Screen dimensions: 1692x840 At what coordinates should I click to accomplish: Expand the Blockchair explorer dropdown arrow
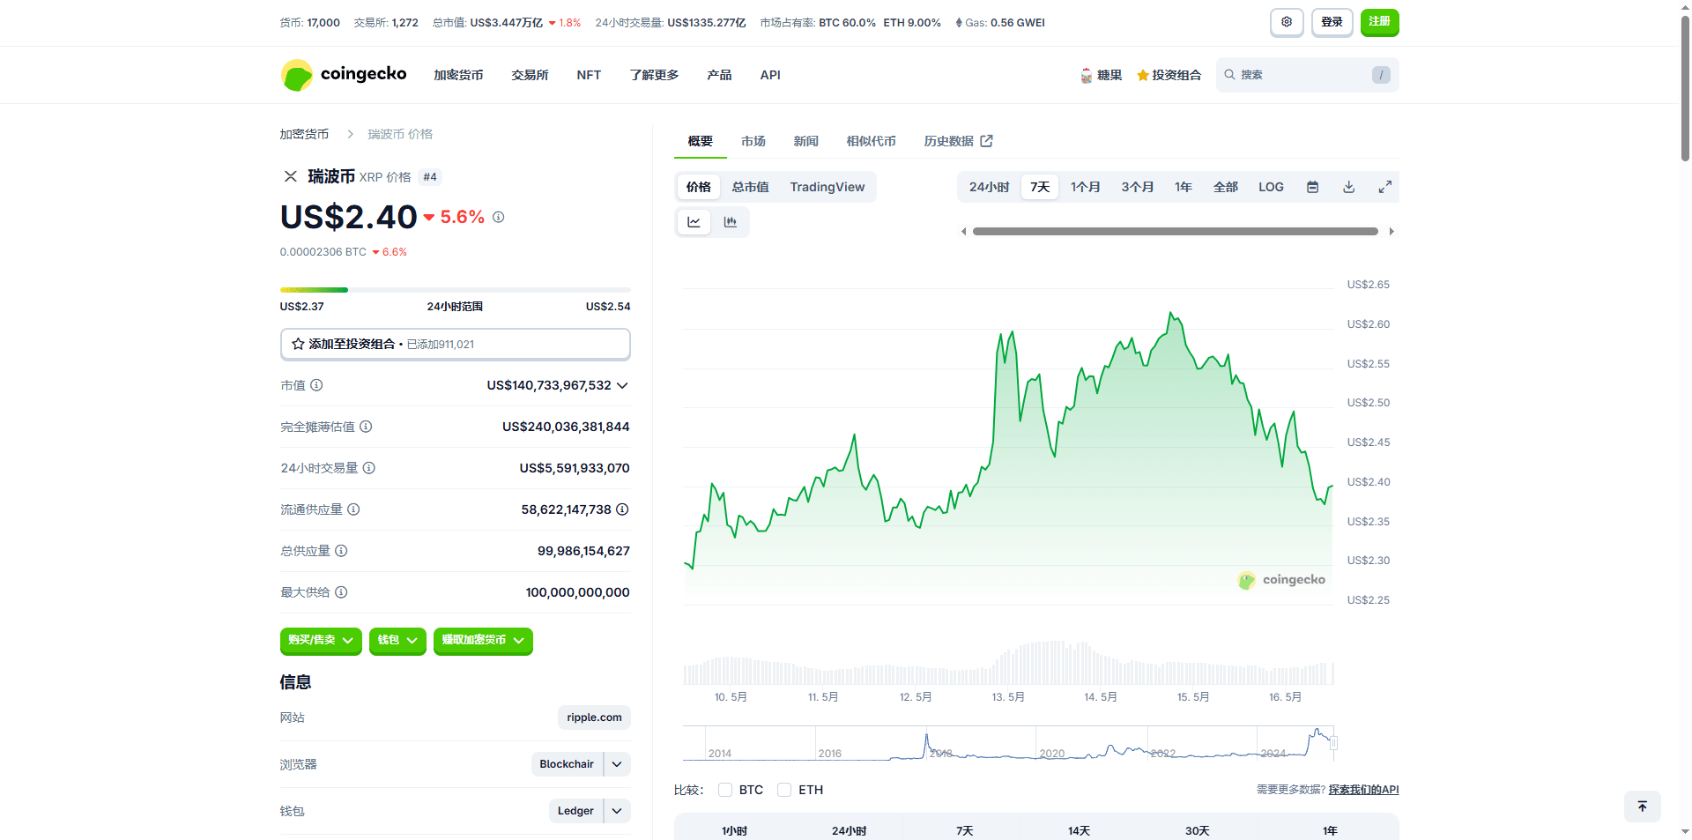click(617, 764)
